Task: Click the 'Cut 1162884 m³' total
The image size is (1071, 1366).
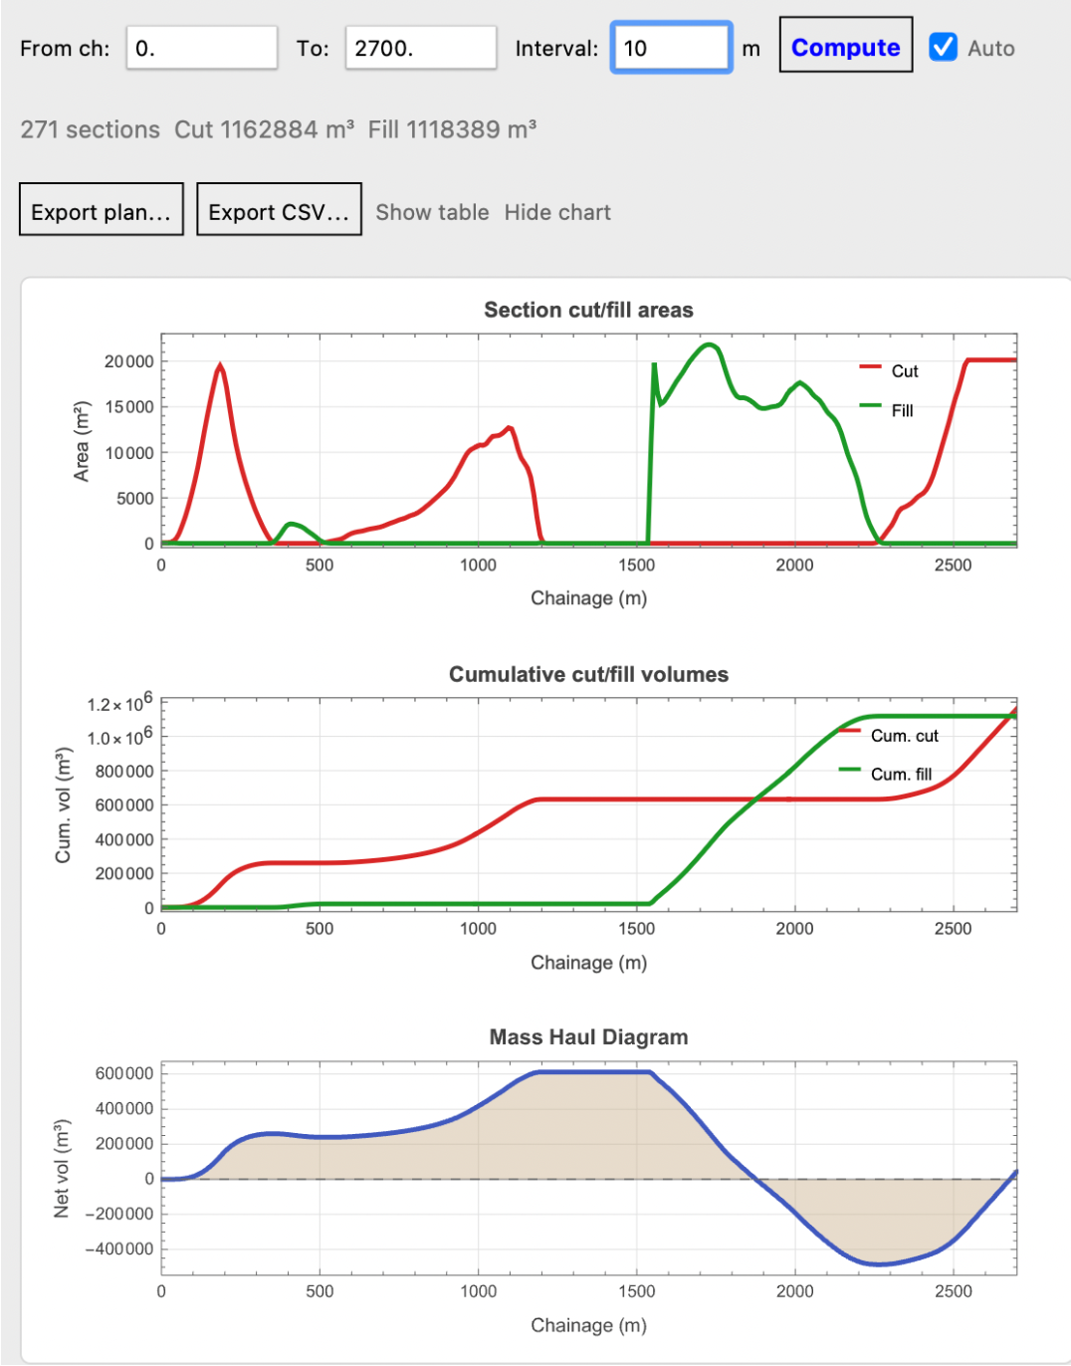Action: pos(265,129)
